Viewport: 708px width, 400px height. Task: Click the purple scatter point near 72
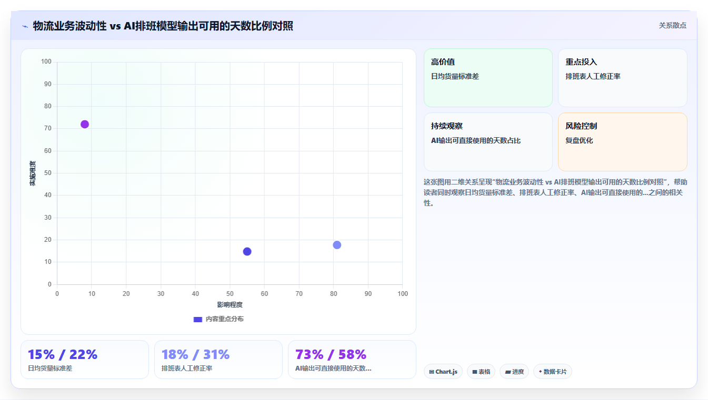point(85,125)
